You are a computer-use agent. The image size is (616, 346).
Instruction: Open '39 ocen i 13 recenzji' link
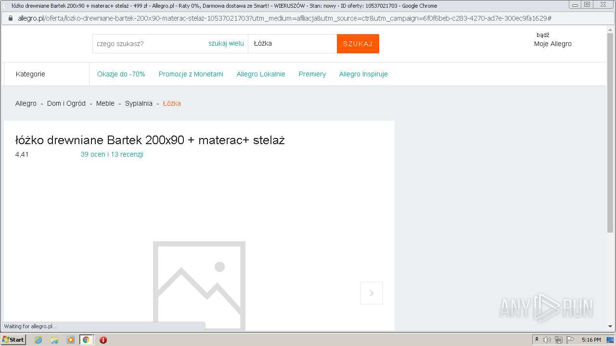pos(112,154)
